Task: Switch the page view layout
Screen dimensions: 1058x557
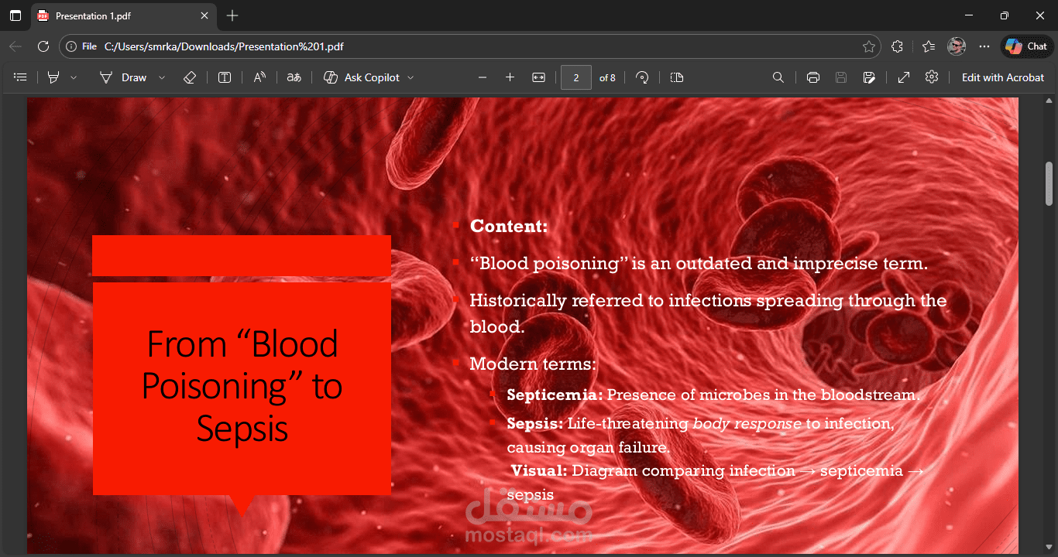Action: click(677, 77)
